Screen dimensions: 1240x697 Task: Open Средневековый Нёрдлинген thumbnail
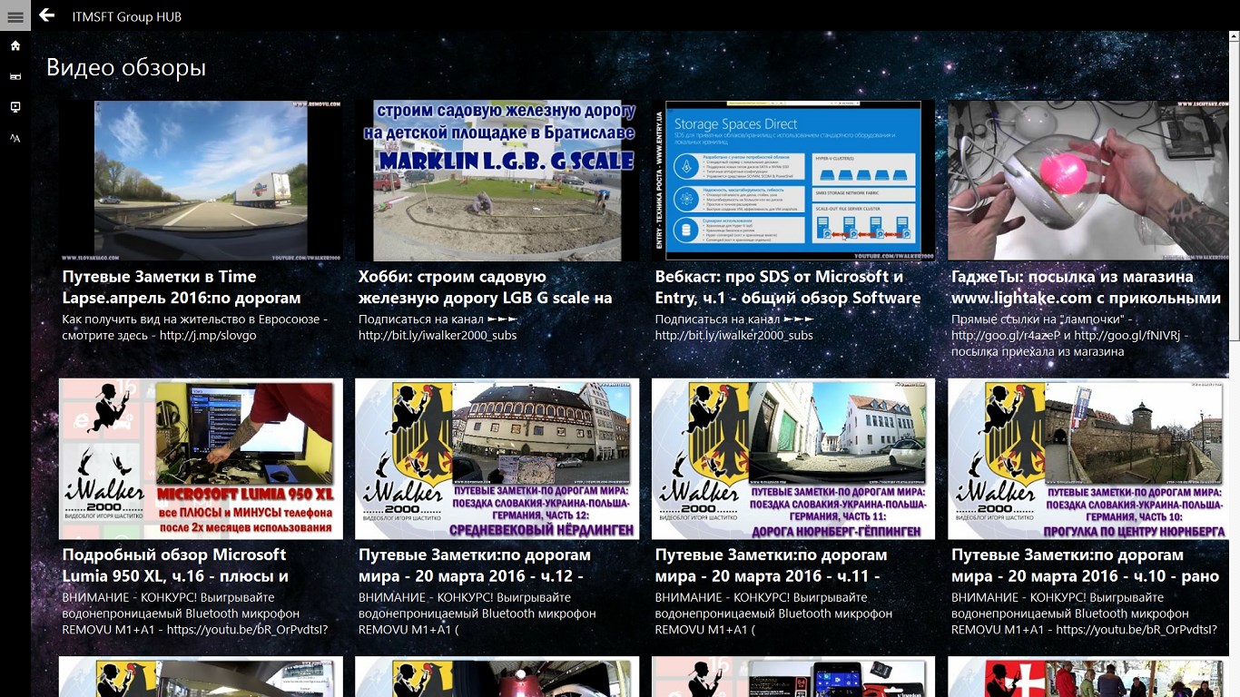click(x=497, y=459)
